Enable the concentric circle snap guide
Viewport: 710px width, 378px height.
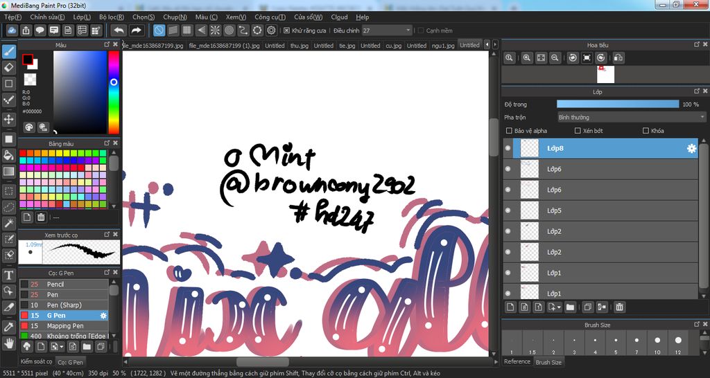click(229, 30)
